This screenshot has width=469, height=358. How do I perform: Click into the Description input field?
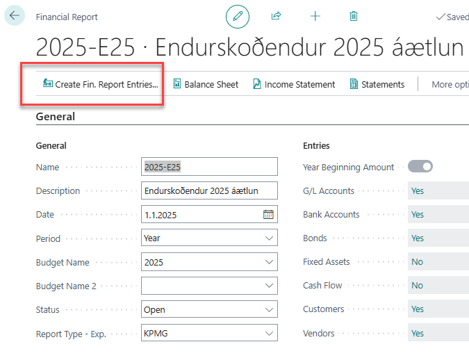click(x=209, y=190)
